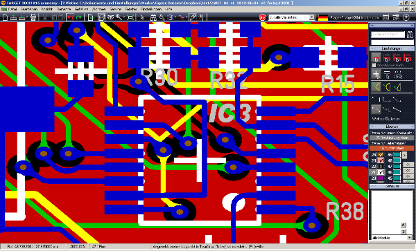Click the orange layer 16 Kupfer button
416x251 pixels.
(x=392, y=148)
